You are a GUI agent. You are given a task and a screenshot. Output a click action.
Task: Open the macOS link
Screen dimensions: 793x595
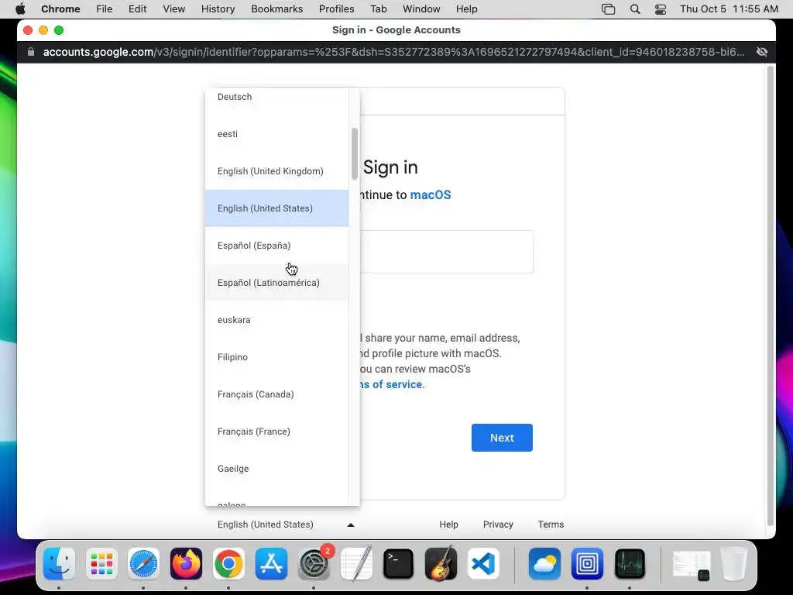431,194
